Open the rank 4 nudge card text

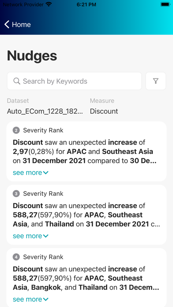86,278
